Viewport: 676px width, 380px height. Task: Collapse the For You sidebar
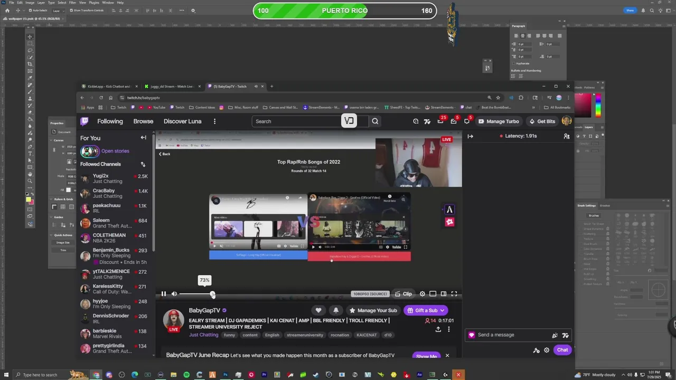143,138
